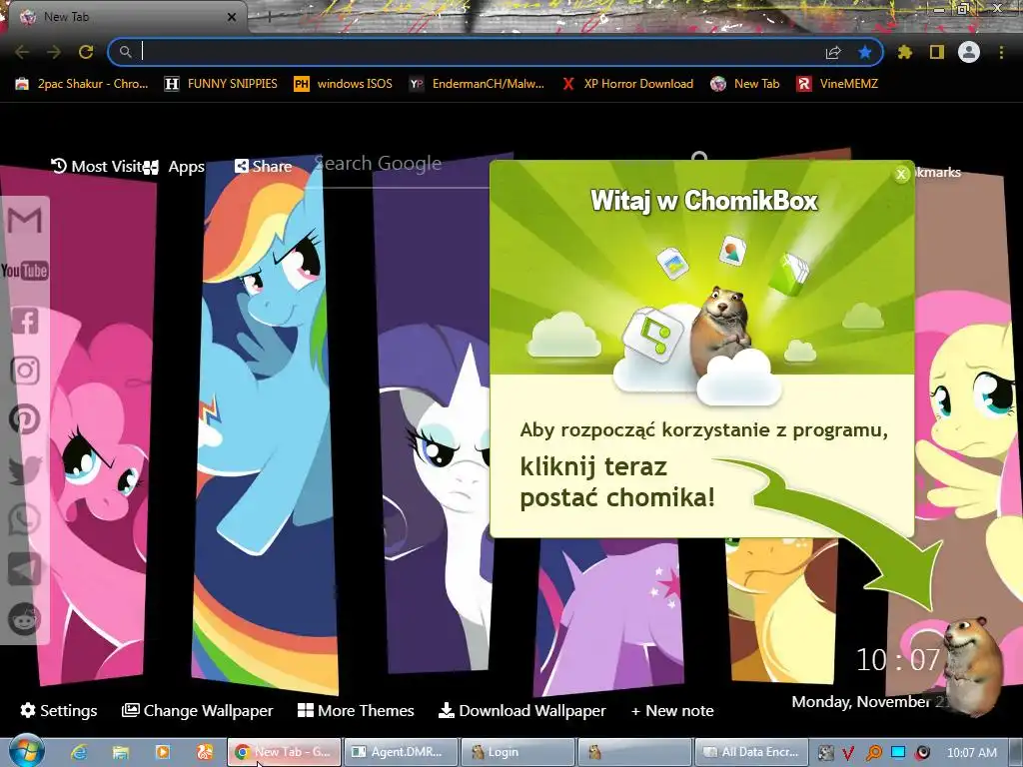Switch to the Login taskbar window
This screenshot has width=1023, height=767.
tap(518, 752)
